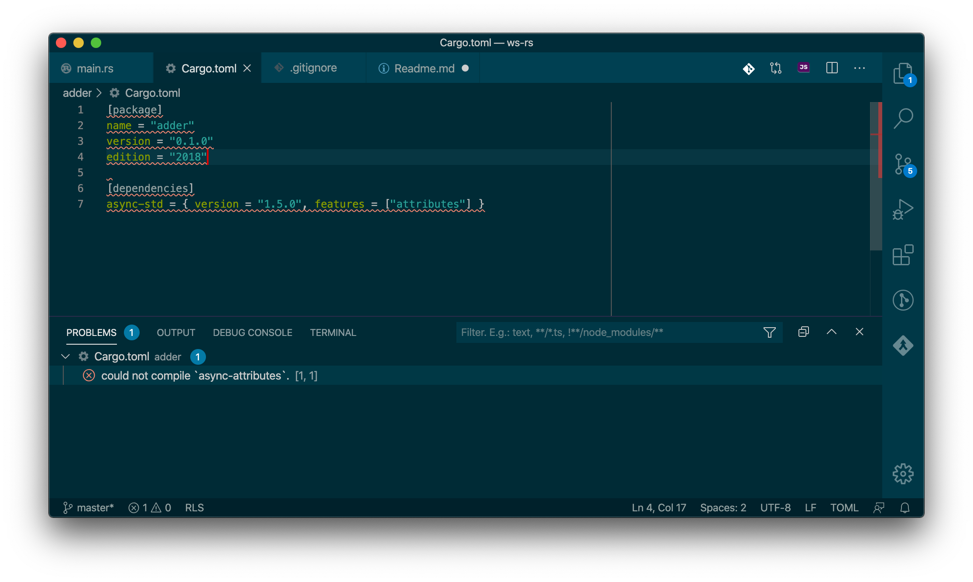Toggle the collapse all problems button

(x=803, y=332)
